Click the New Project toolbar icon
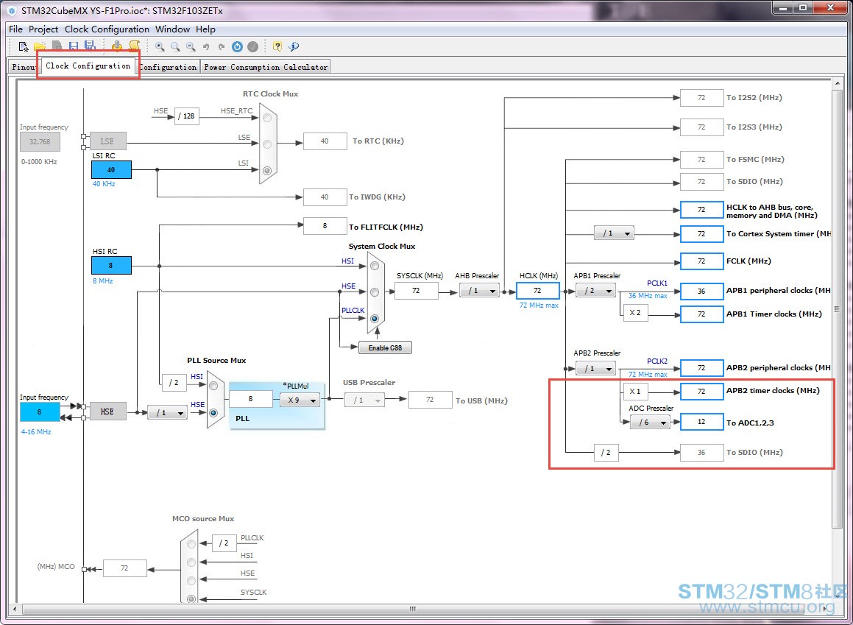The height and width of the screenshot is (625, 853). tap(24, 47)
